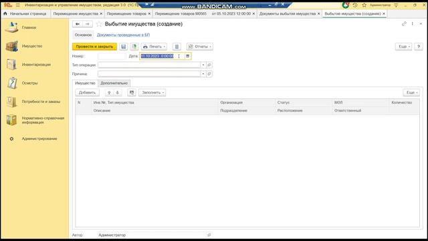Click Добавить button

(x=87, y=92)
